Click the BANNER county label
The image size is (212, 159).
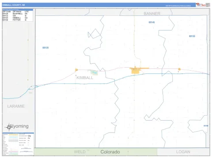coord(152,14)
